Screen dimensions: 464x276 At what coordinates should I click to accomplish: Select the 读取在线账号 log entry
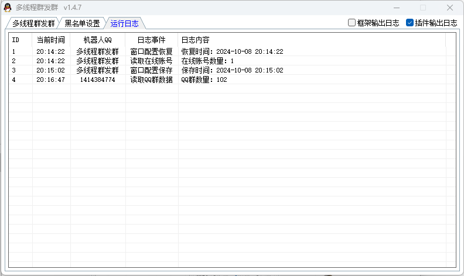(151, 61)
